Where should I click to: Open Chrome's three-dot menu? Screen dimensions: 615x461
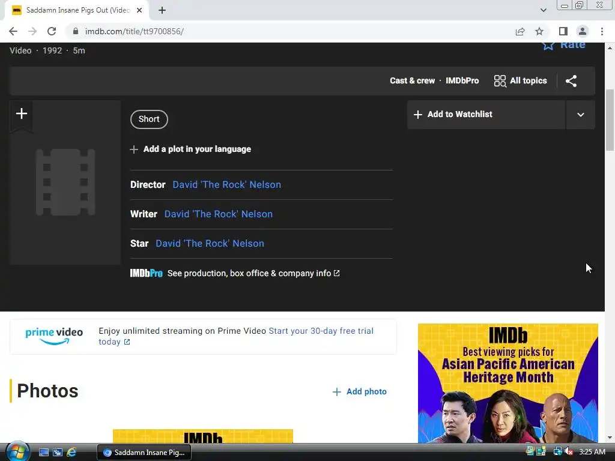click(602, 31)
